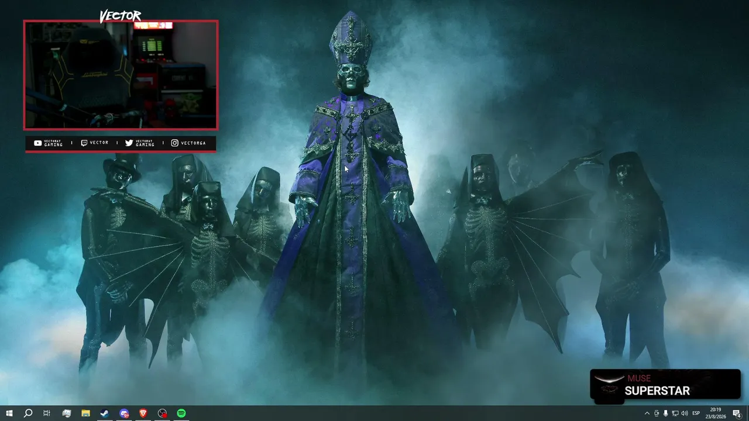Image resolution: width=749 pixels, height=421 pixels.
Task: Switch to Spotify in the taskbar
Action: 181,413
